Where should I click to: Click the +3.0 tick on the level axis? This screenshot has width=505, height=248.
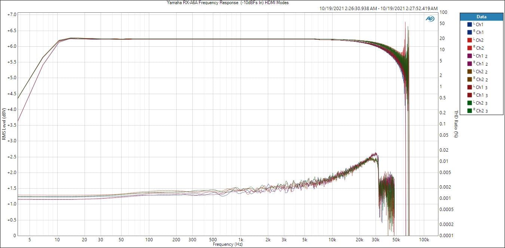(x=11, y=141)
